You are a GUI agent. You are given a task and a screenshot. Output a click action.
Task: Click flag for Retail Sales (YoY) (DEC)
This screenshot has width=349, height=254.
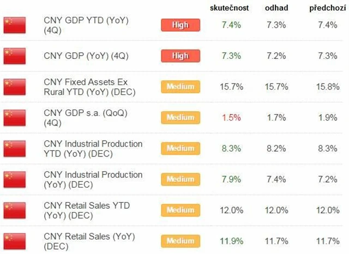click(15, 240)
